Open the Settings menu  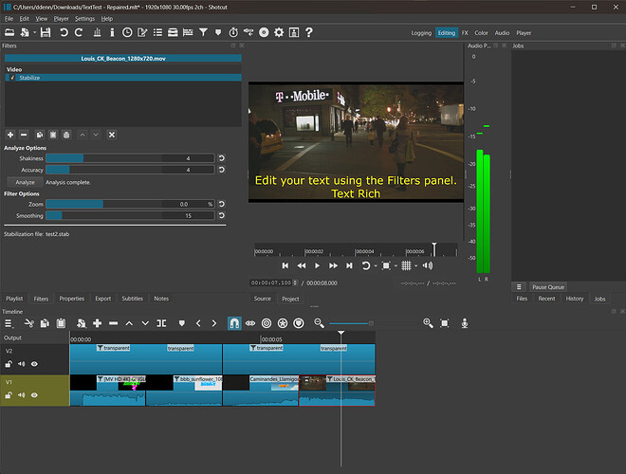[84, 19]
